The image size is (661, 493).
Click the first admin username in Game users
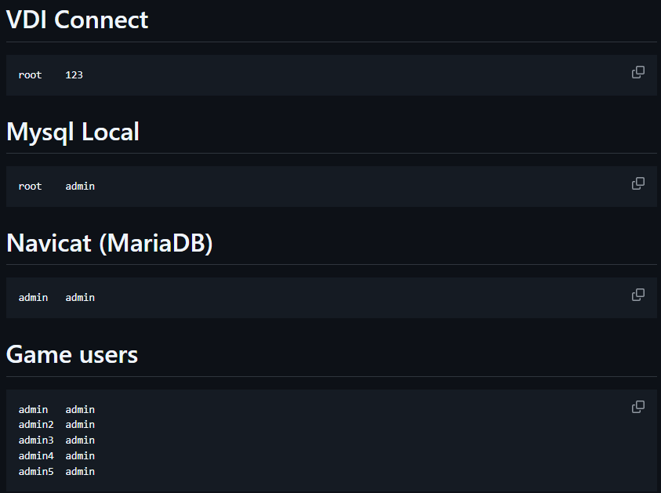(x=33, y=409)
